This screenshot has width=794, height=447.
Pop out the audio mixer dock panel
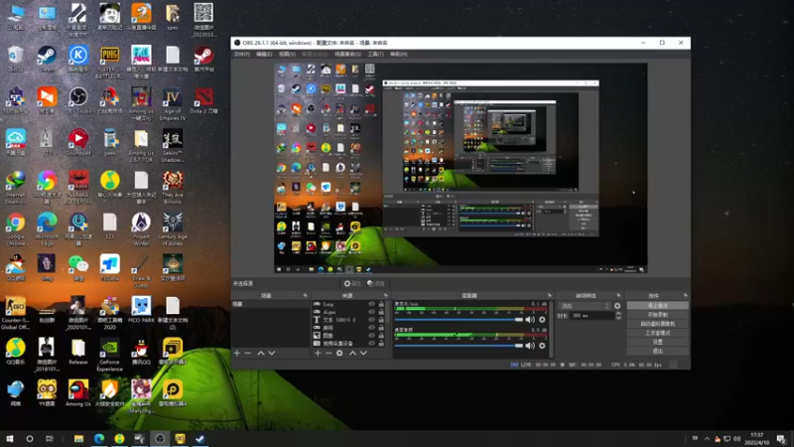click(x=550, y=295)
